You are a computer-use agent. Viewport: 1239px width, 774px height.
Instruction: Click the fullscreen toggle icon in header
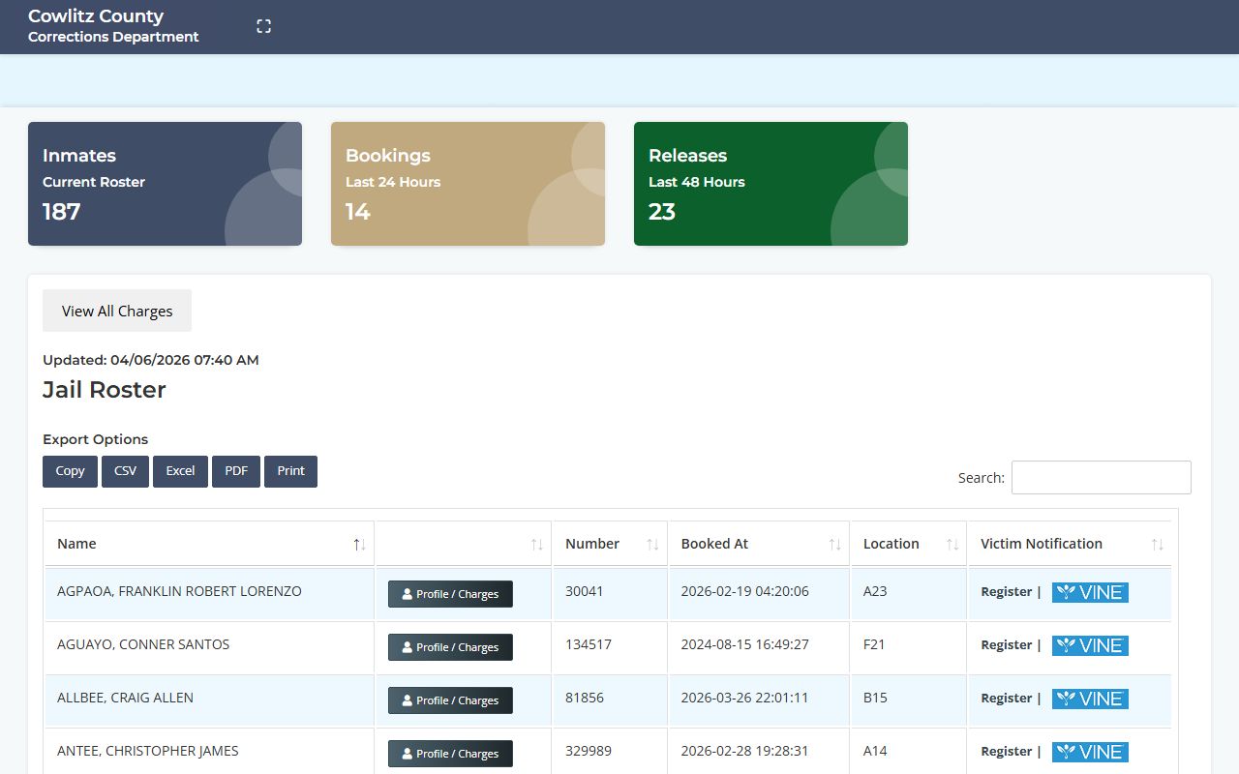tap(263, 26)
